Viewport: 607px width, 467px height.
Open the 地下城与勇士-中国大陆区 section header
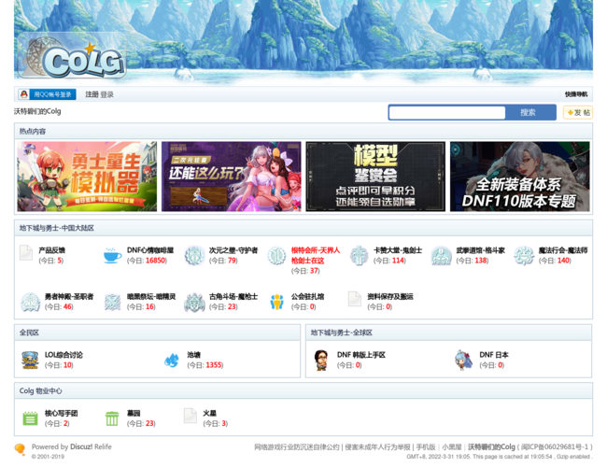tap(57, 228)
